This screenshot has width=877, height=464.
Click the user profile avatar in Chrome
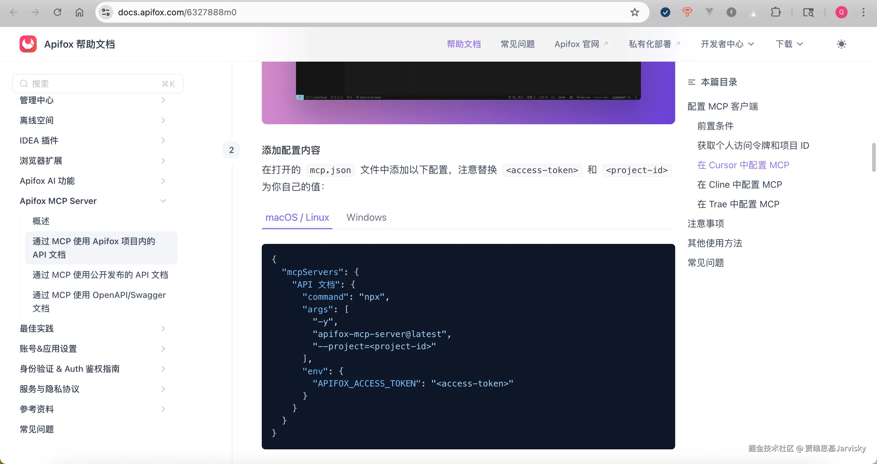click(841, 12)
